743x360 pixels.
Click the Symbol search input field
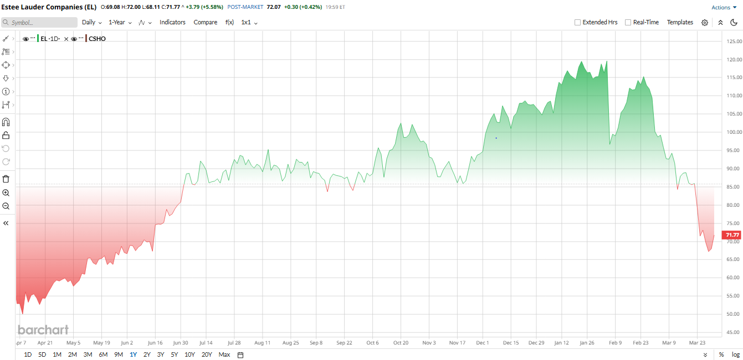pyautogui.click(x=39, y=23)
